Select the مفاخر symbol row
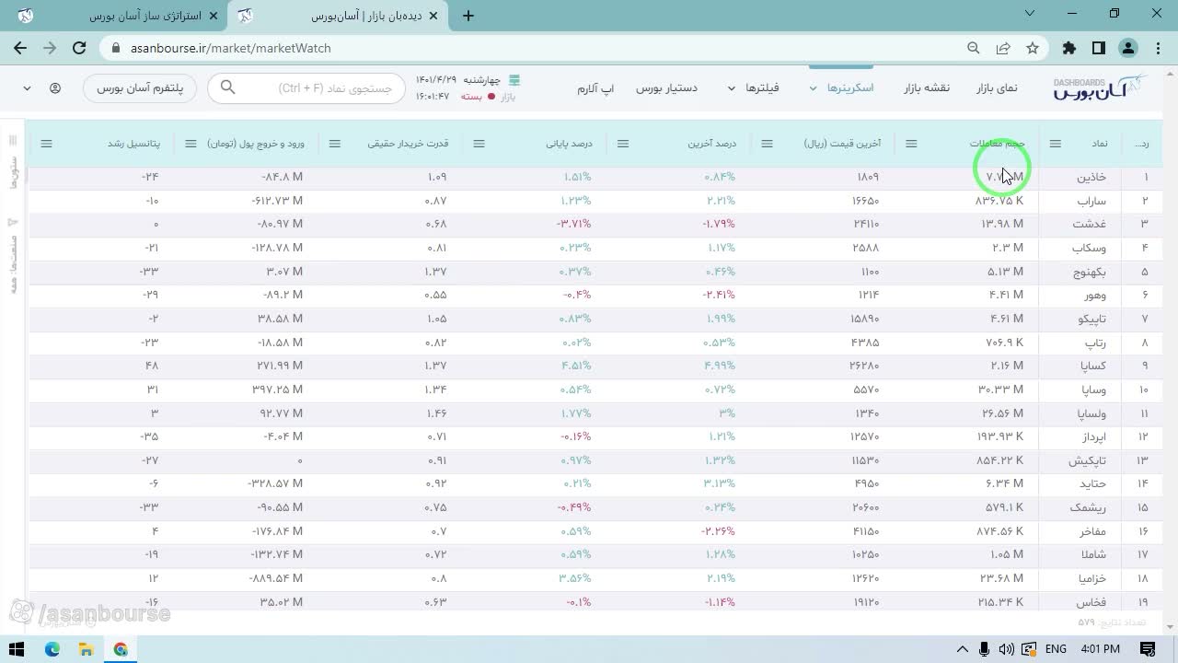Viewport: 1178px width, 663px height. click(x=594, y=531)
